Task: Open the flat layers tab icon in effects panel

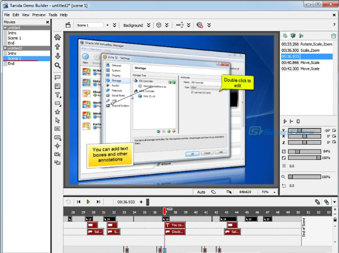Action: (x=285, y=36)
